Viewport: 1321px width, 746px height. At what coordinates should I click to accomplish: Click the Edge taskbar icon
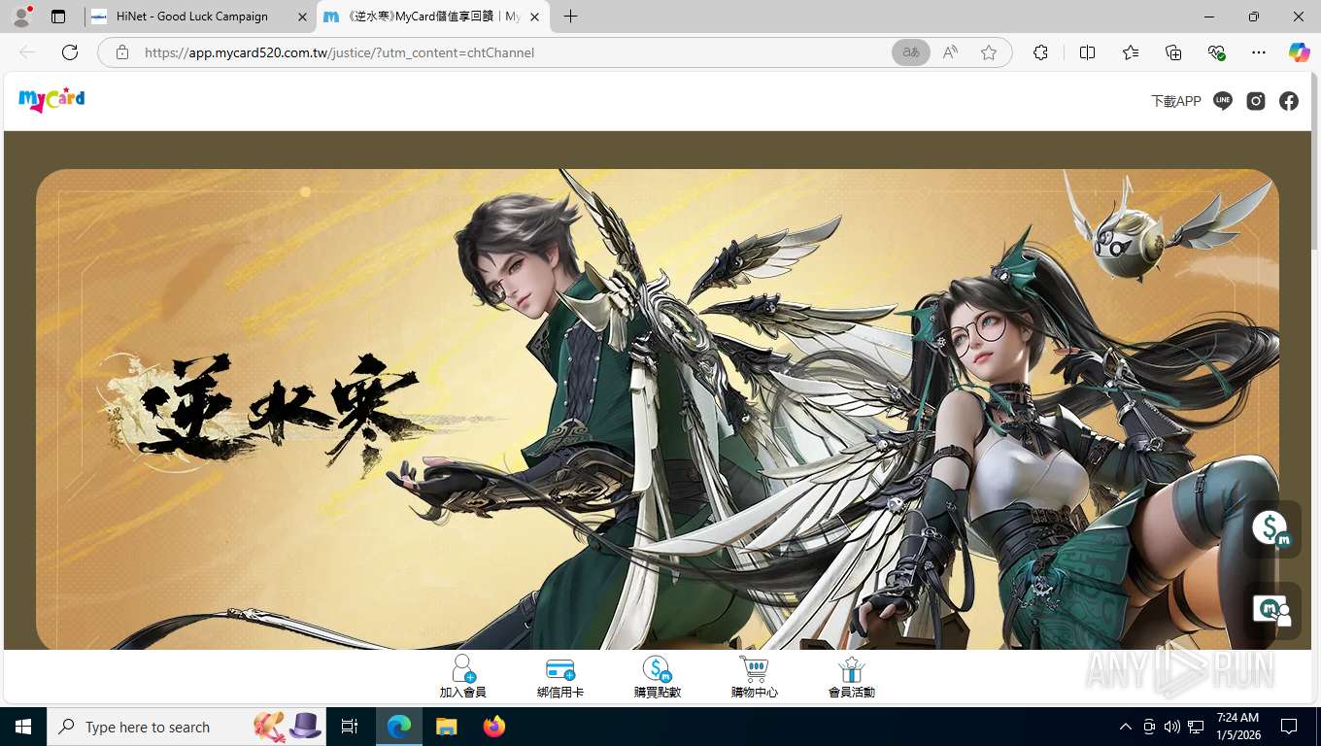(x=399, y=727)
